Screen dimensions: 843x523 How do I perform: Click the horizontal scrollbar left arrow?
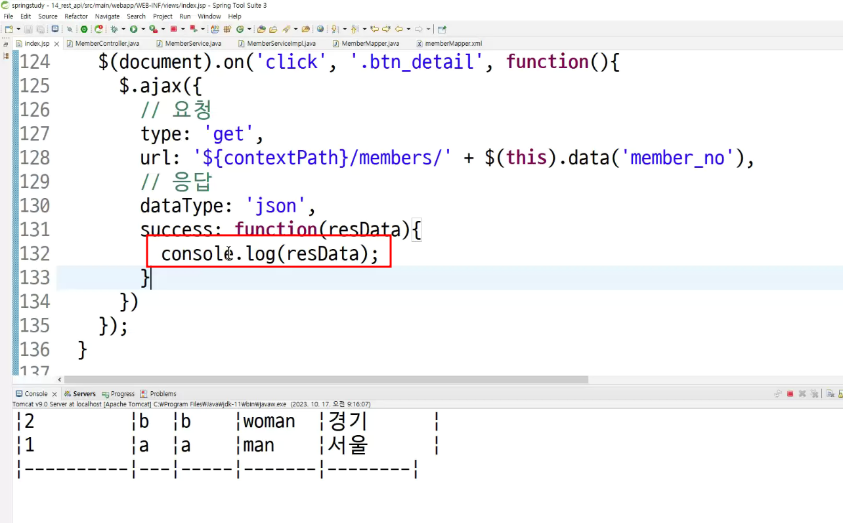click(x=60, y=379)
